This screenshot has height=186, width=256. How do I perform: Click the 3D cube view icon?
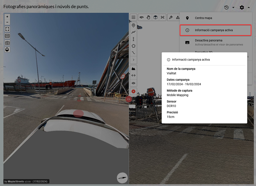(x=155, y=18)
